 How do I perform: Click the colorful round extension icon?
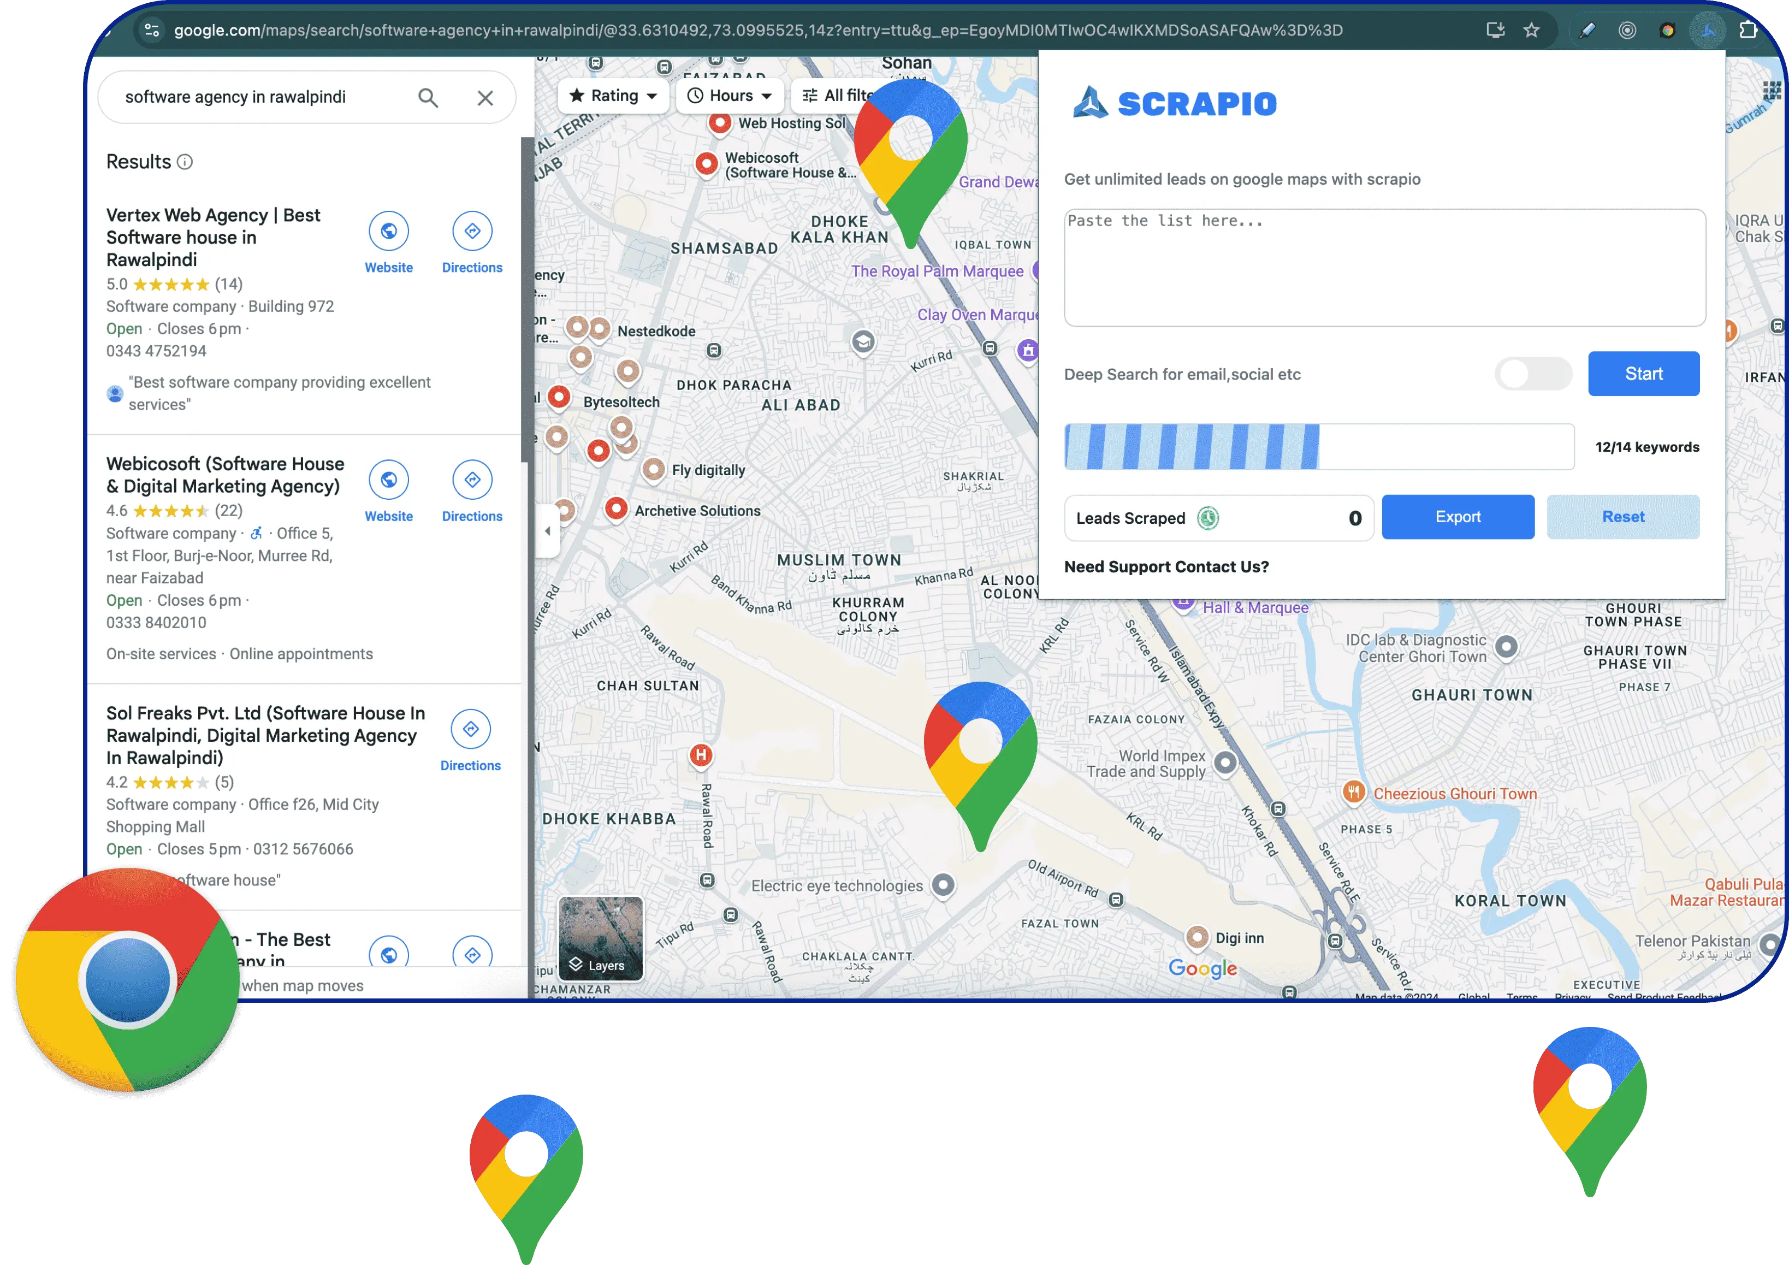[x=1667, y=31]
